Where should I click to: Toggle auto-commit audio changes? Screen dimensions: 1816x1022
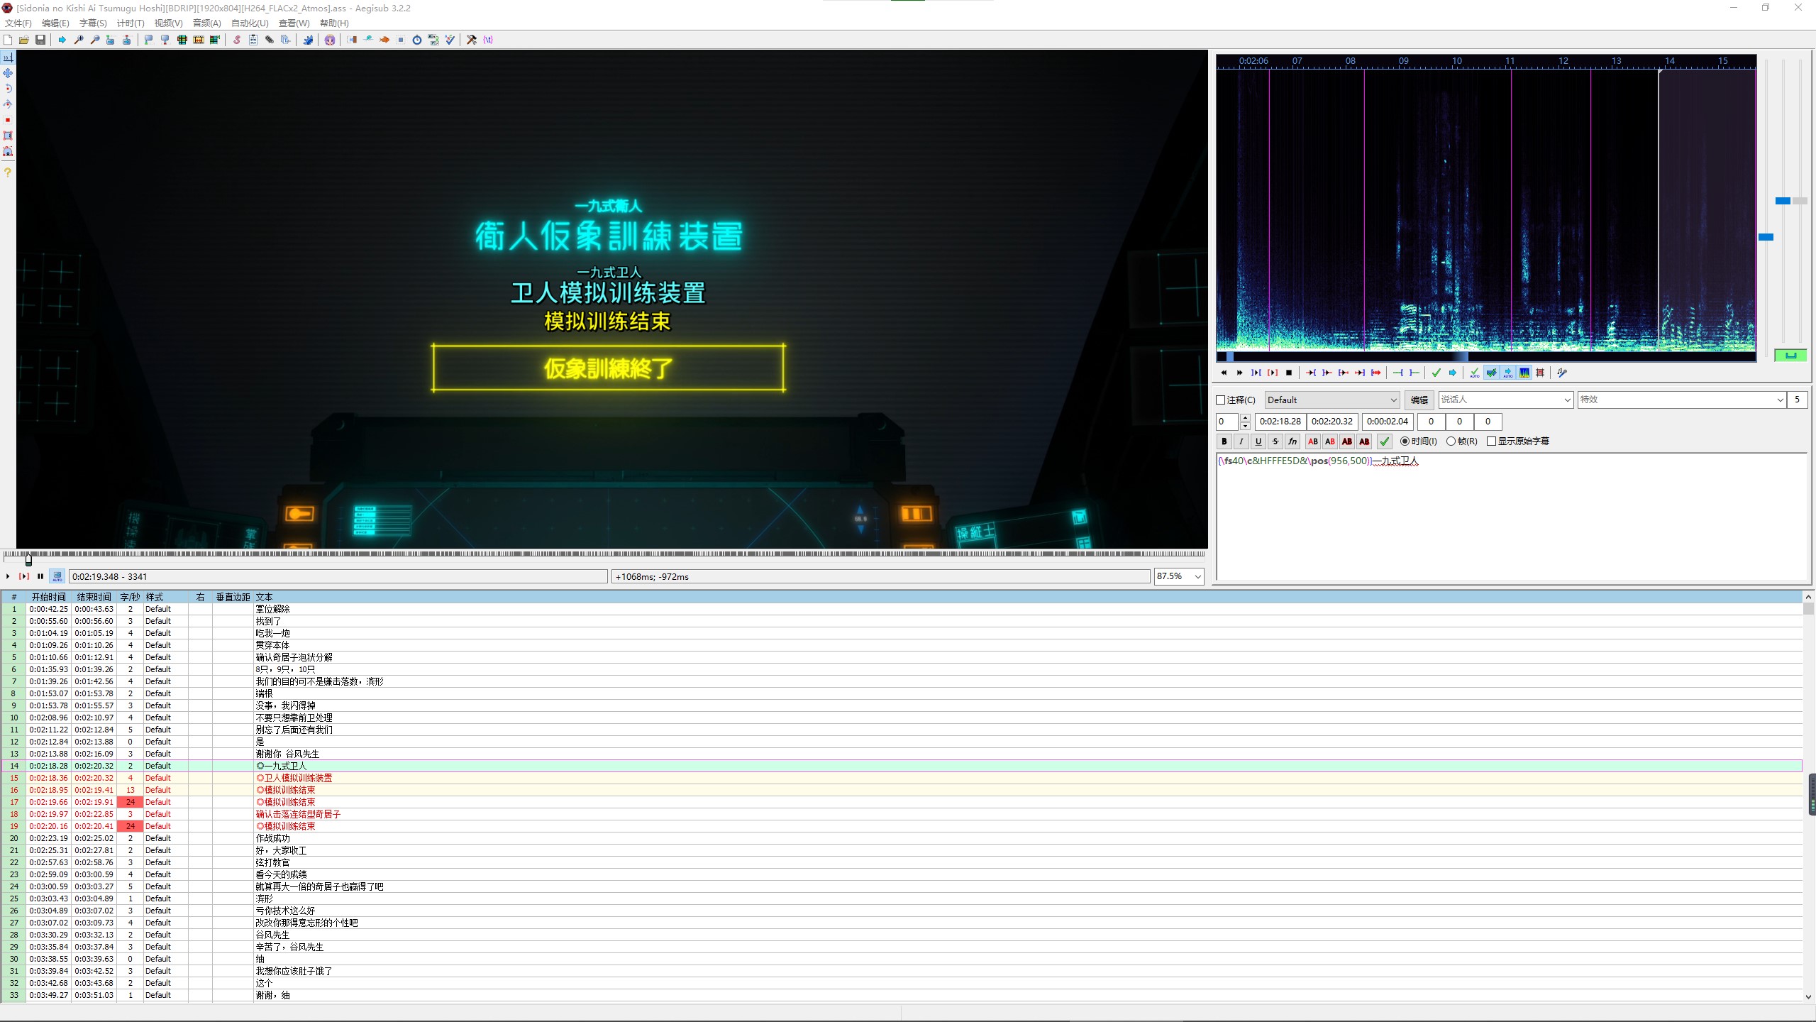(x=1475, y=373)
